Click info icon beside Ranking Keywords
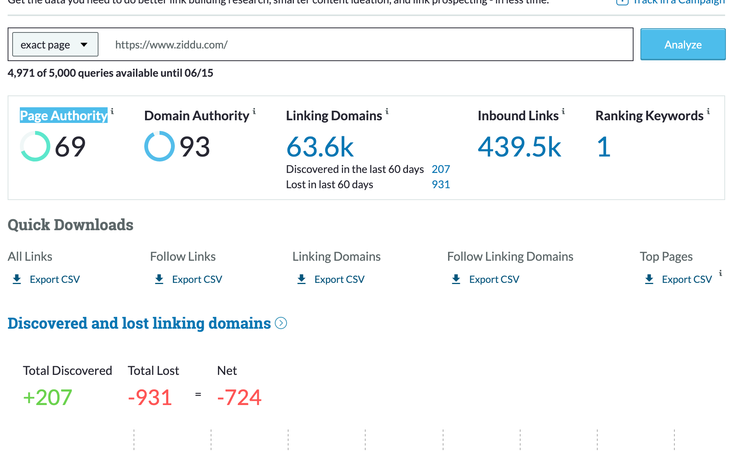The image size is (732, 452). click(708, 112)
